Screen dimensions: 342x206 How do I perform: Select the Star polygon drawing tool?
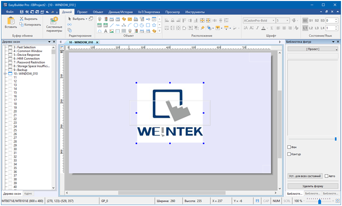click(x=154, y=25)
